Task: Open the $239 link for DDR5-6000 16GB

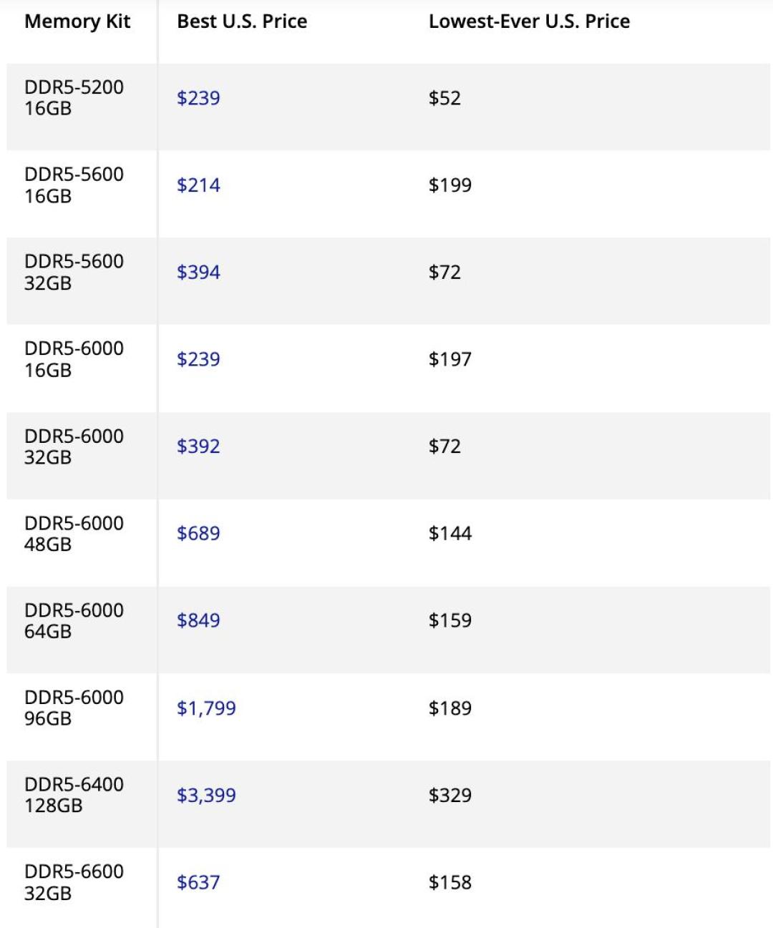Action: [x=198, y=359]
